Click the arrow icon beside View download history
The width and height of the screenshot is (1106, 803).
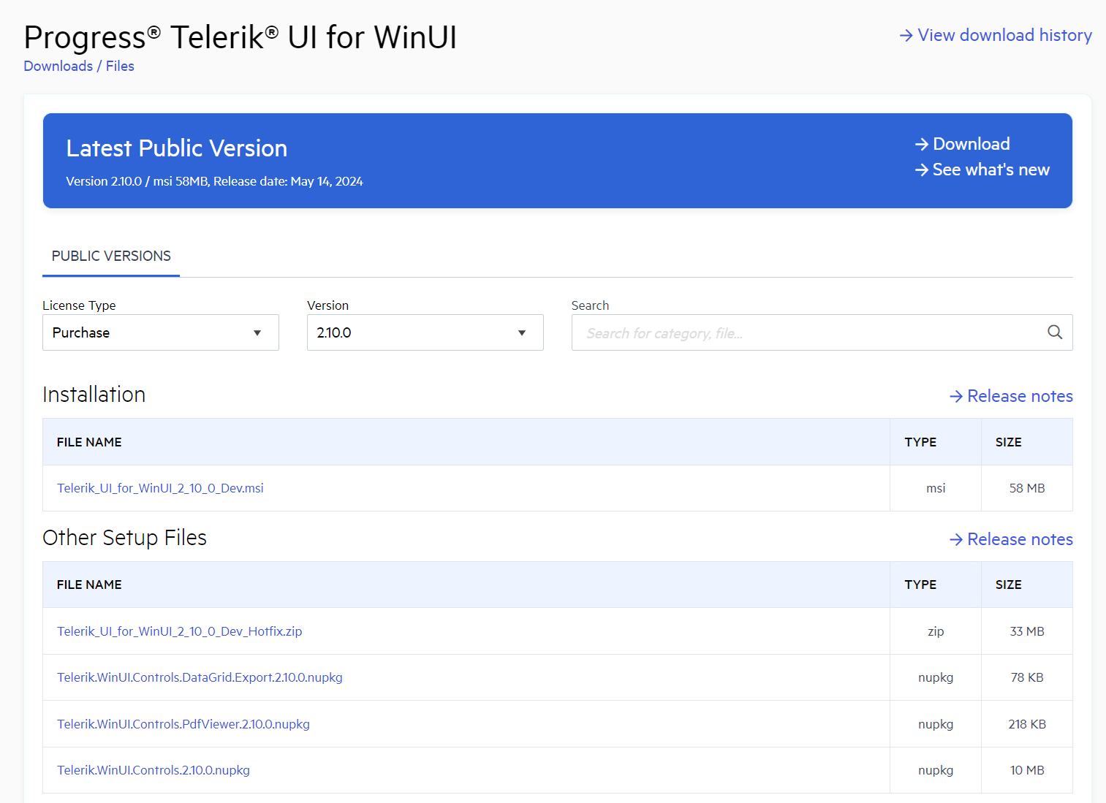click(x=905, y=34)
